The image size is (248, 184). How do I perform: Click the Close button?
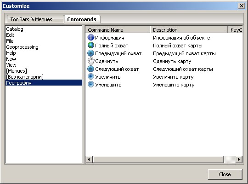(225, 174)
